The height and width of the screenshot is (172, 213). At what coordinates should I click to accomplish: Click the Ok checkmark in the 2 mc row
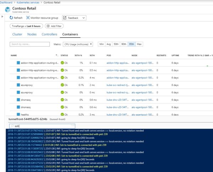click(x=62, y=85)
